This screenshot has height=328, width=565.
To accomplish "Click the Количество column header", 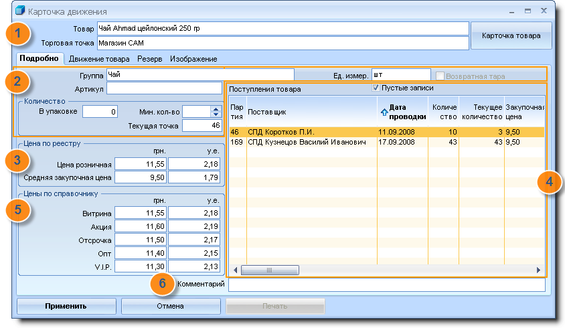I will [x=444, y=112].
